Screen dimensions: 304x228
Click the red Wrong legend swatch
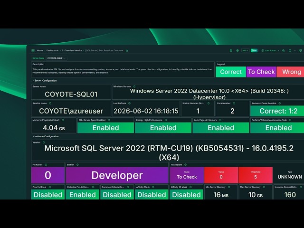click(291, 72)
